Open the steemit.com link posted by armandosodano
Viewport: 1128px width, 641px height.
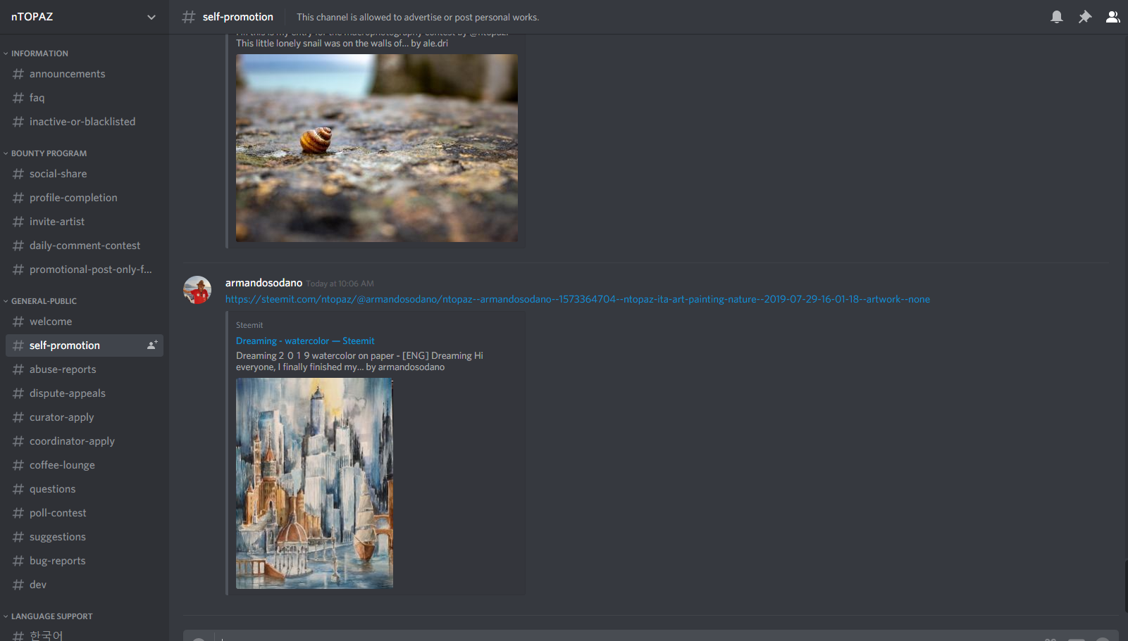[x=578, y=299]
